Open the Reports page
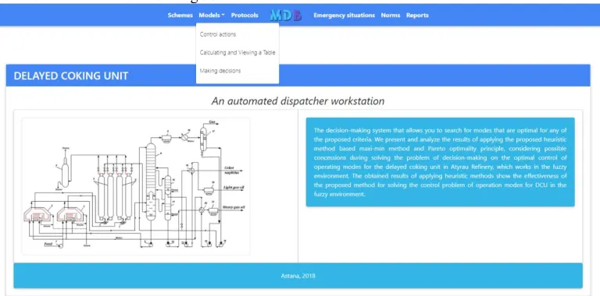 coord(417,16)
